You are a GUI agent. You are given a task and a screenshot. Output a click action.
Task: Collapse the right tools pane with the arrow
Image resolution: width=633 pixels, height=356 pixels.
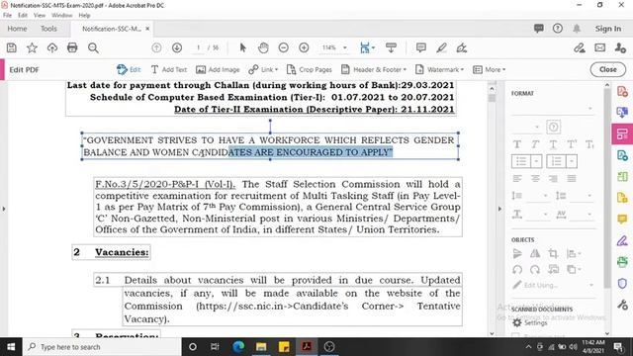pyautogui.click(x=499, y=209)
